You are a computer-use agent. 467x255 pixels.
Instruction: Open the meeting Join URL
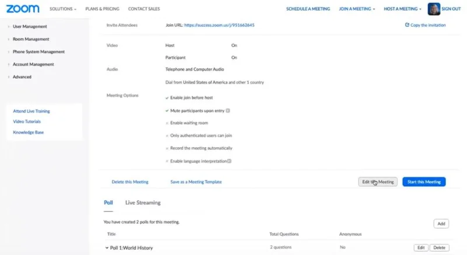coord(219,25)
